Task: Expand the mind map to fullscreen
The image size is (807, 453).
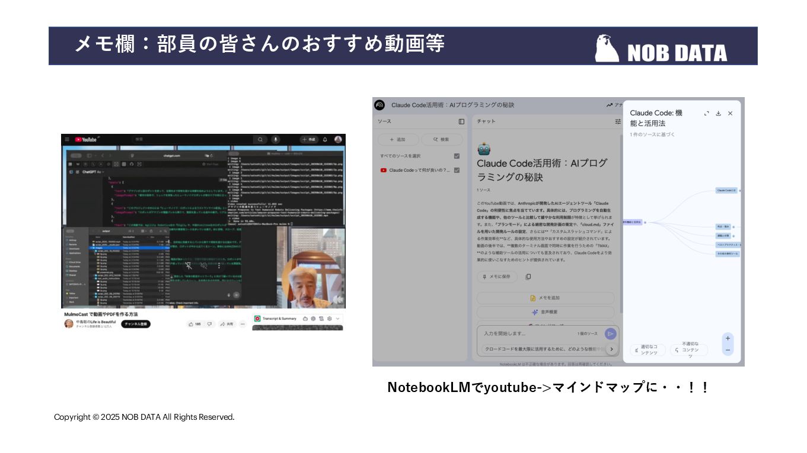Action: coord(707,113)
